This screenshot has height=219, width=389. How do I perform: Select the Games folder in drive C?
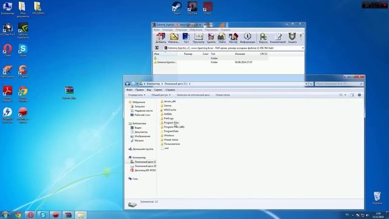166,105
